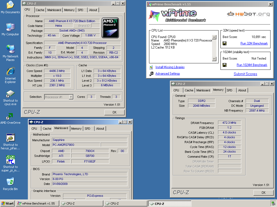Click Level 3 cache value 6 MBytes

107,85
